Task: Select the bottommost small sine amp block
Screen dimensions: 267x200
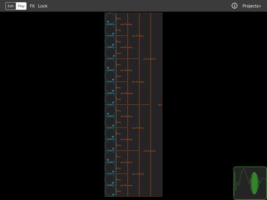Action: pos(122,185)
